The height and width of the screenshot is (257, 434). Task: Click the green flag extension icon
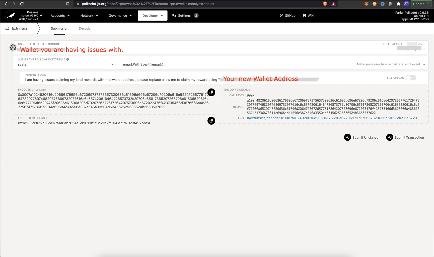[x=391, y=4]
